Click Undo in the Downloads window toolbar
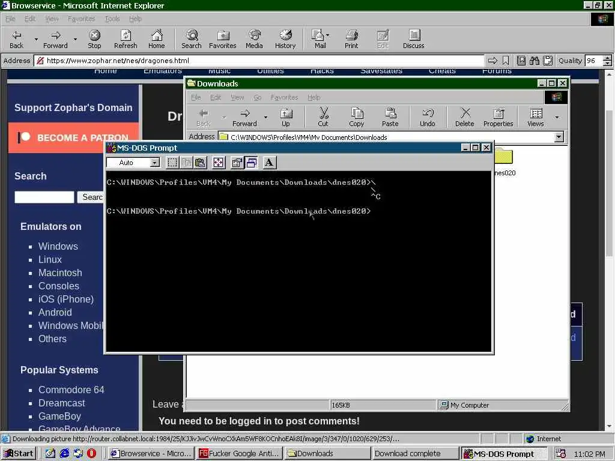Screen dimensions: 615x461 (427, 118)
